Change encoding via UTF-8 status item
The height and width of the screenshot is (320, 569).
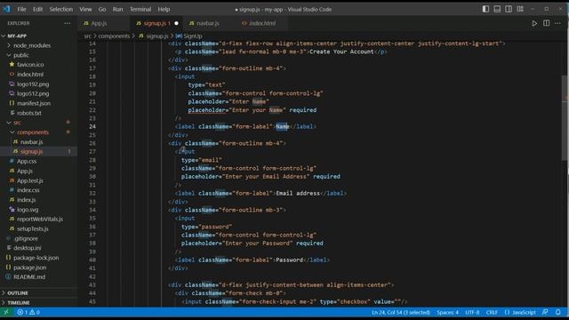click(472, 312)
